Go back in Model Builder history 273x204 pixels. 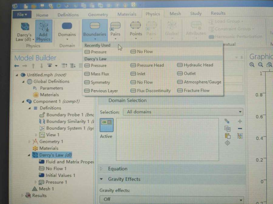point(17,66)
